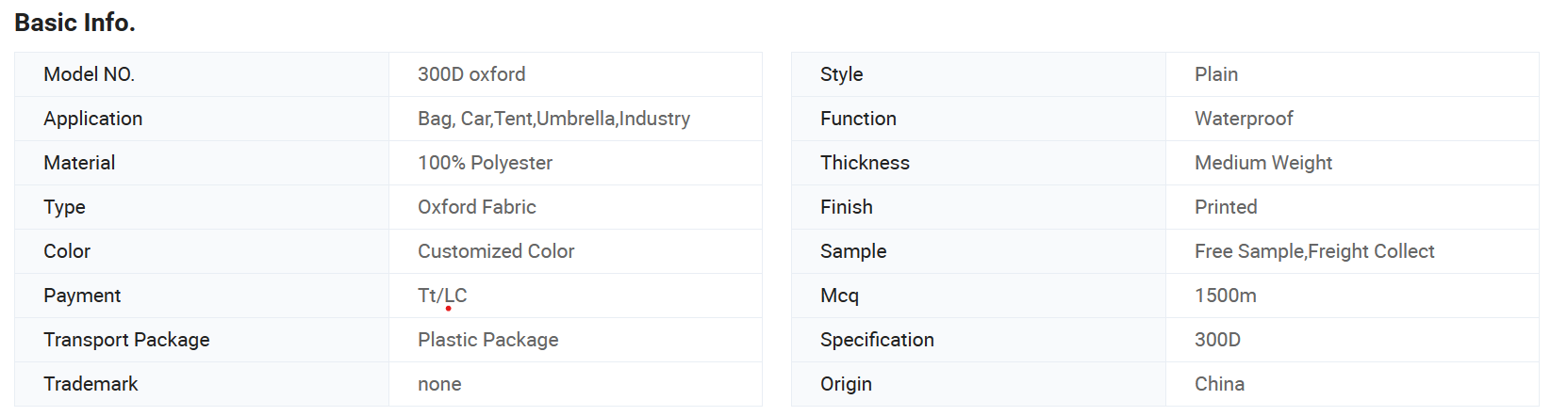The height and width of the screenshot is (416, 1551).
Task: Click the Transport Package label
Action: [126, 340]
